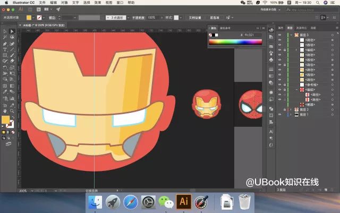The width and height of the screenshot is (340, 213).
Task: Click target circle of 图层 1
Action: coord(333,114)
